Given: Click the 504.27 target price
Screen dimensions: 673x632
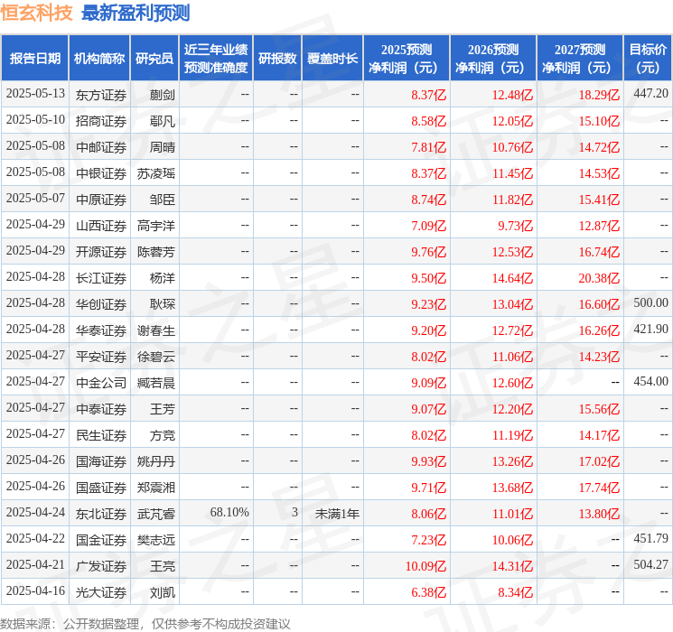Looking at the screenshot, I should [x=650, y=564].
